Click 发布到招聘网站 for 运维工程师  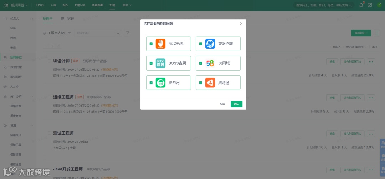pos(352,98)
